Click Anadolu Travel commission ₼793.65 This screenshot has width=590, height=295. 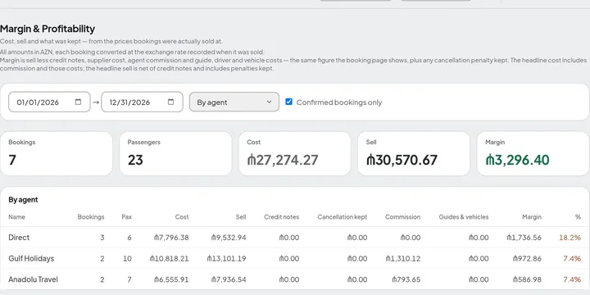[406, 279]
